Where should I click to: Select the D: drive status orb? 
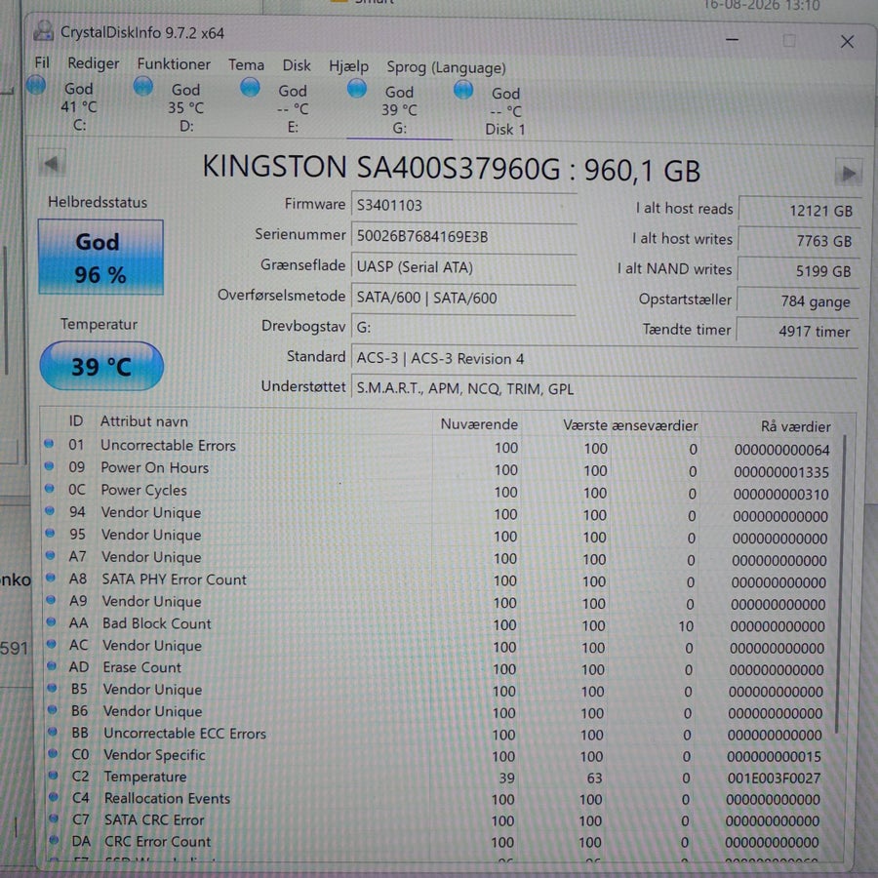(x=143, y=86)
